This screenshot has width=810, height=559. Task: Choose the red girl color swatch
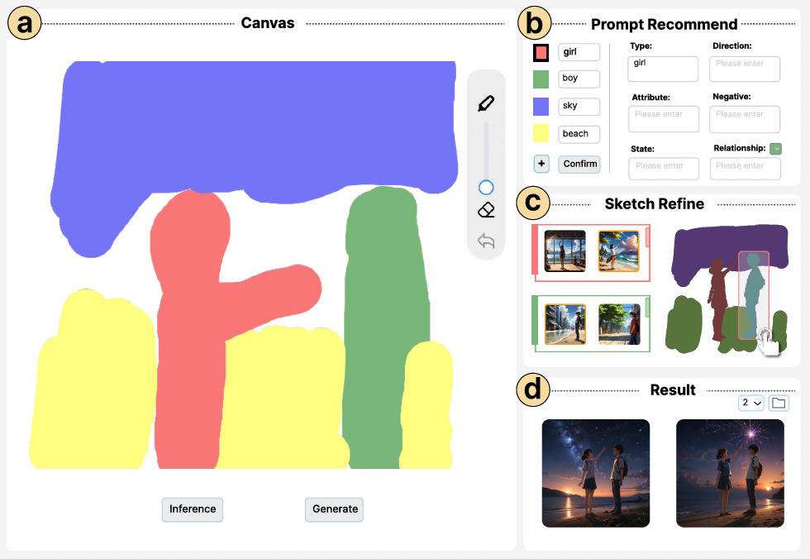(x=541, y=53)
